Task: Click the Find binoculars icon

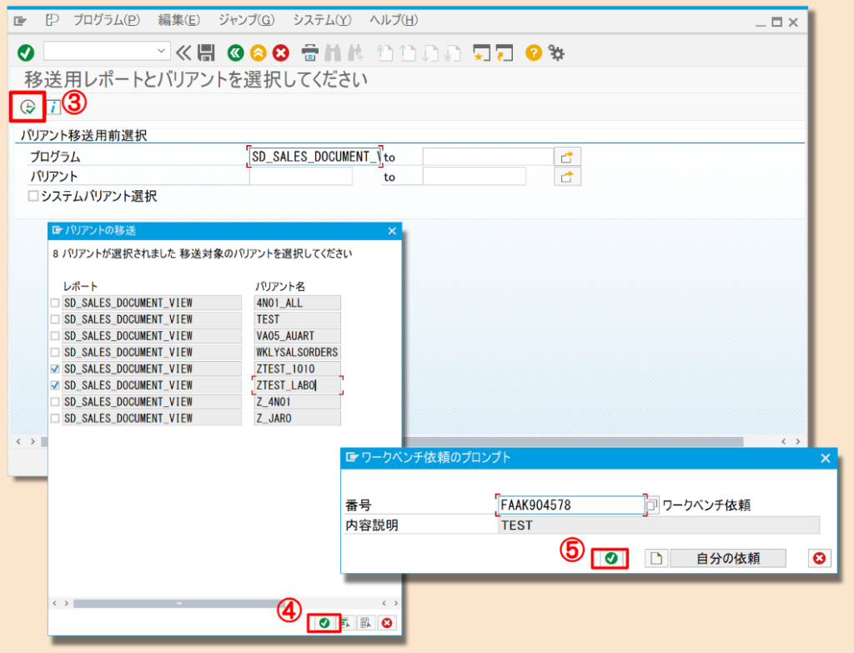Action: pos(333,53)
